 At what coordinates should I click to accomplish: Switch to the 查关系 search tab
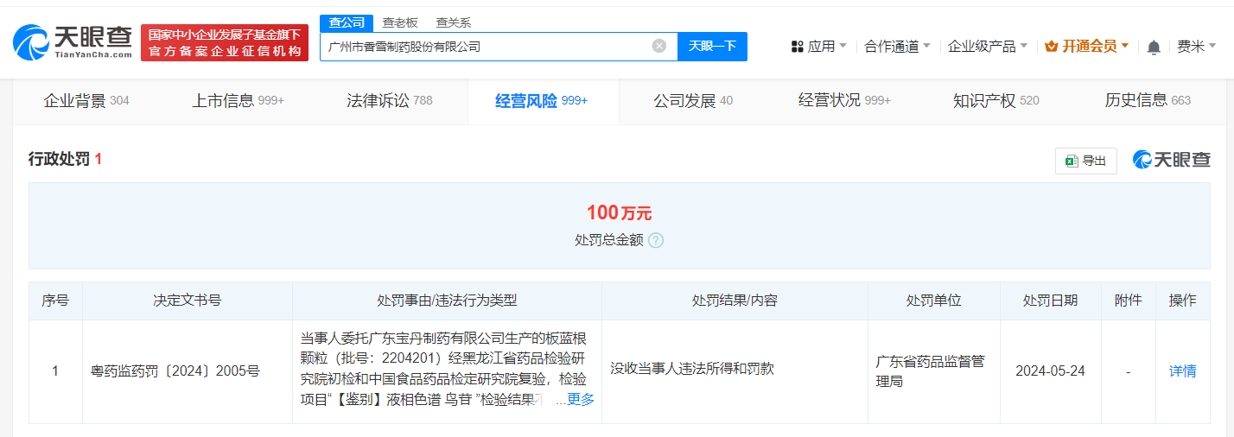[x=453, y=22]
